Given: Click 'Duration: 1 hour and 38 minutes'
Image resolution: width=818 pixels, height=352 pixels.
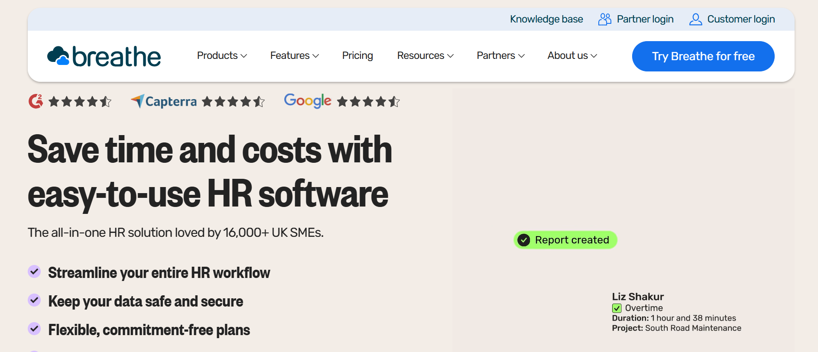Looking at the screenshot, I should 674,318.
